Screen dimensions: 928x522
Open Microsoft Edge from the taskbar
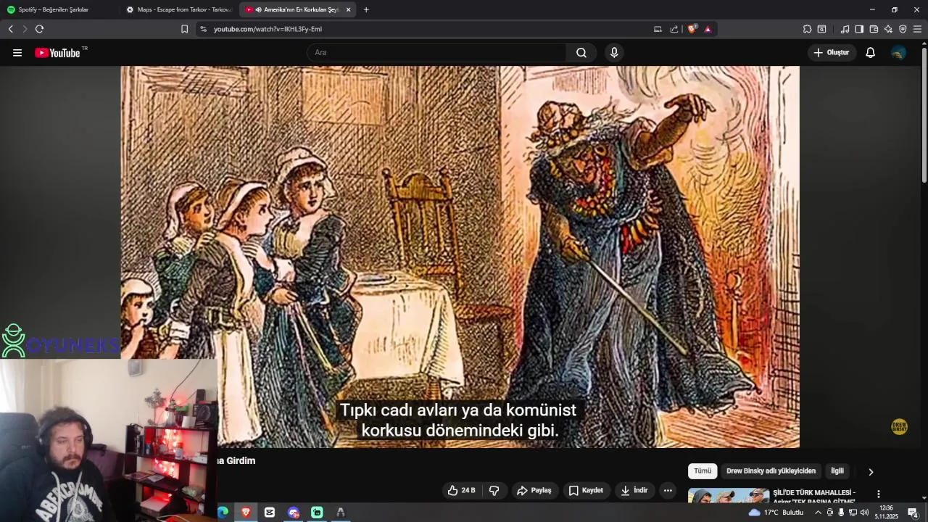[223, 513]
